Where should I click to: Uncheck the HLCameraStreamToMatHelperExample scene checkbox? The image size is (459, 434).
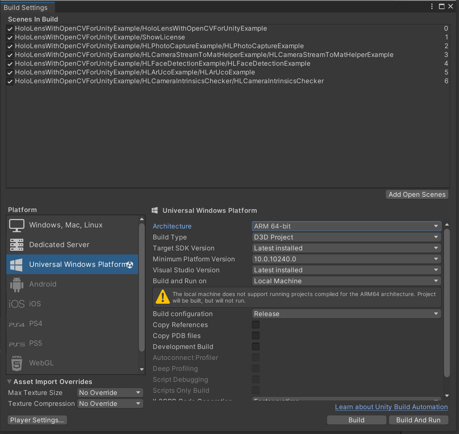coord(10,55)
